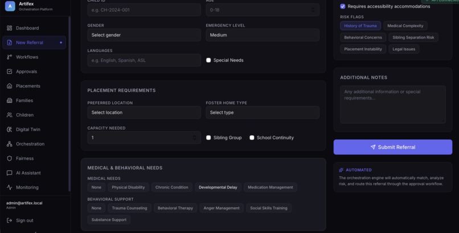Click the Submit Referral button
Image resolution: width=459 pixels, height=233 pixels.
[393, 147]
